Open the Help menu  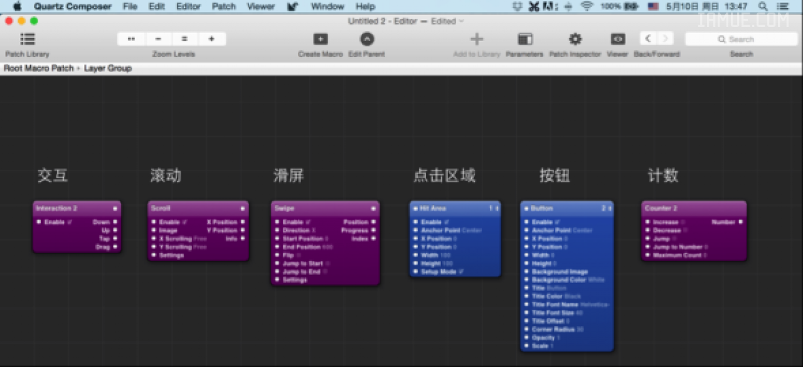[365, 6]
